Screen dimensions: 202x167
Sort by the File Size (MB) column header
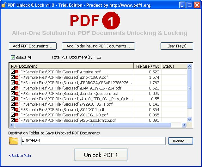pos(147,66)
